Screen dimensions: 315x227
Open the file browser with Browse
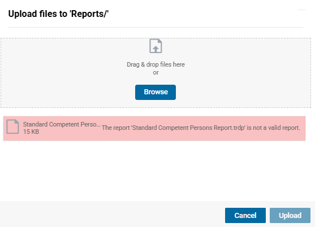(x=156, y=92)
